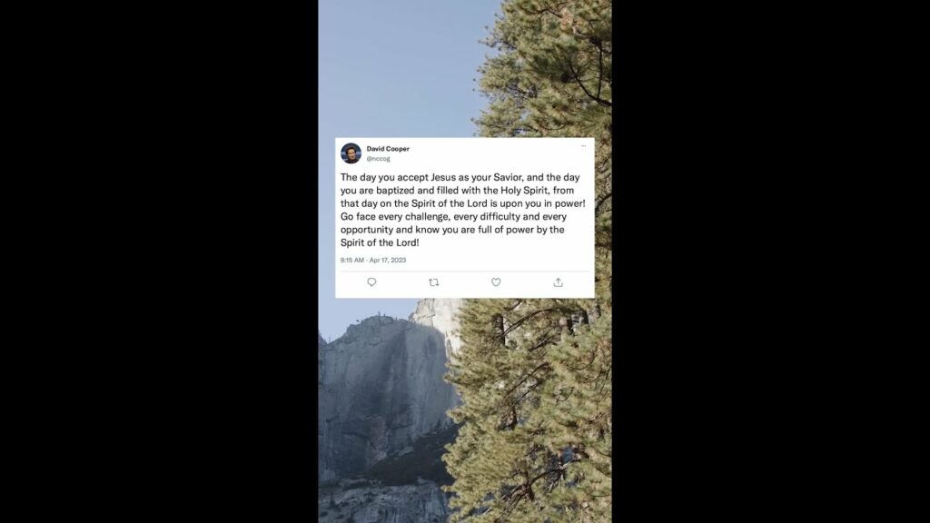Retweet the David Cooper post

(x=433, y=282)
